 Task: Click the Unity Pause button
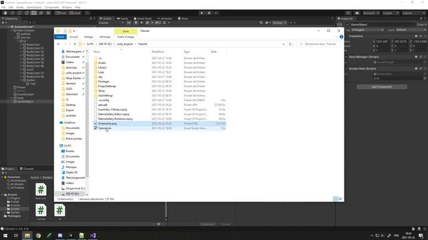click(x=209, y=13)
